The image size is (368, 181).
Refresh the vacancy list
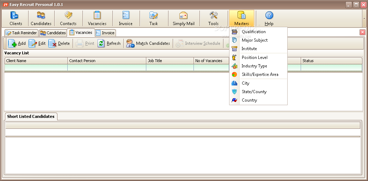pos(109,43)
